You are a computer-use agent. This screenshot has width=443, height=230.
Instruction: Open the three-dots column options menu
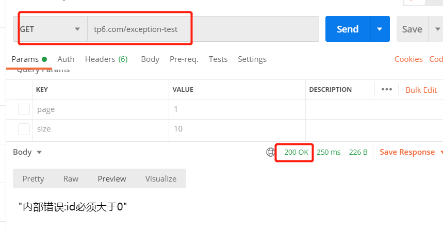386,89
